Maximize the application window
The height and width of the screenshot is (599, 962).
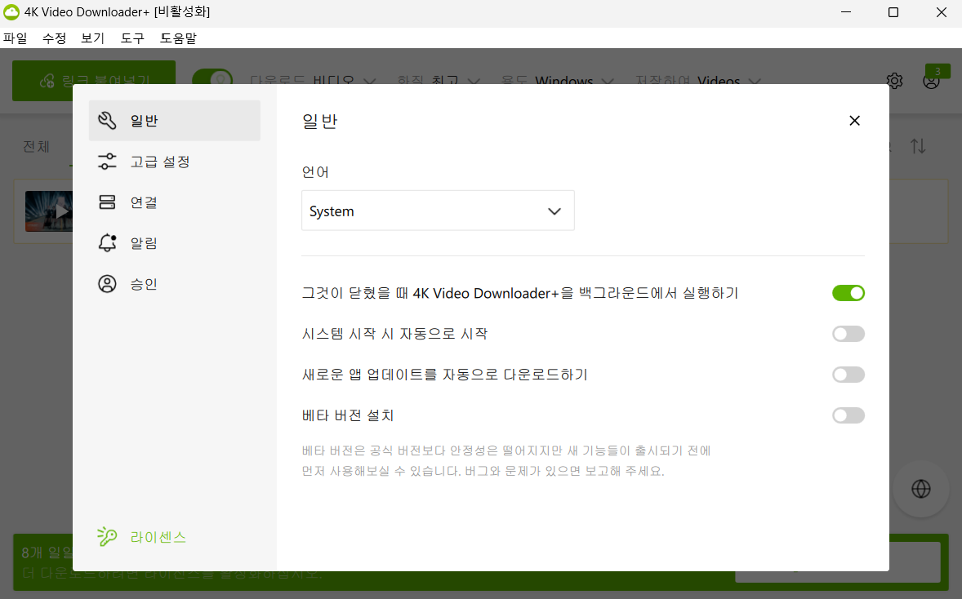click(x=893, y=12)
